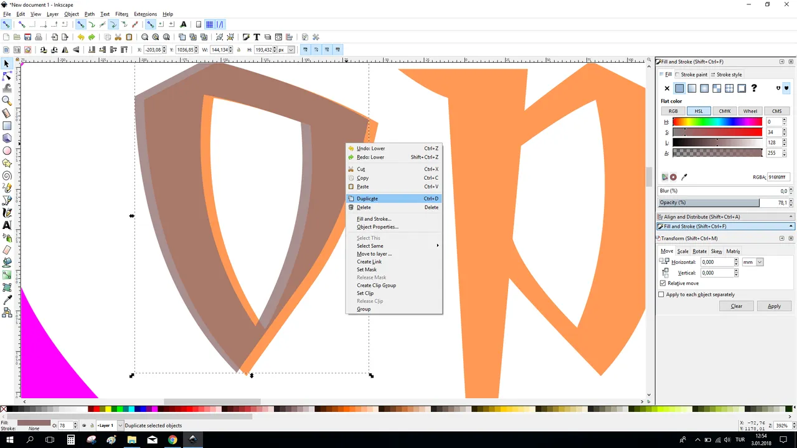Select the arrow Selector tool
Image resolution: width=797 pixels, height=448 pixels.
[7, 63]
